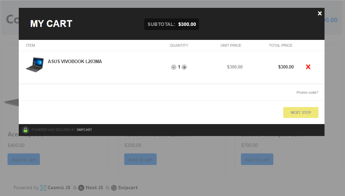Select the $300.00 unit price value
This screenshot has width=345, height=196.
[235, 67]
